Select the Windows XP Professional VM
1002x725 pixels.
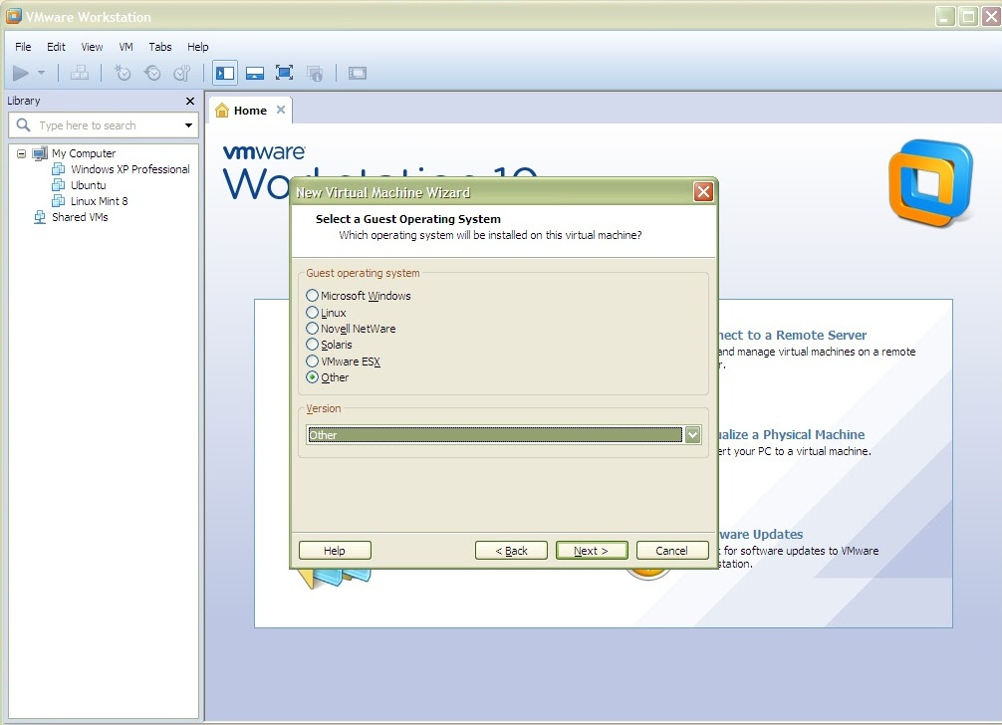[129, 169]
